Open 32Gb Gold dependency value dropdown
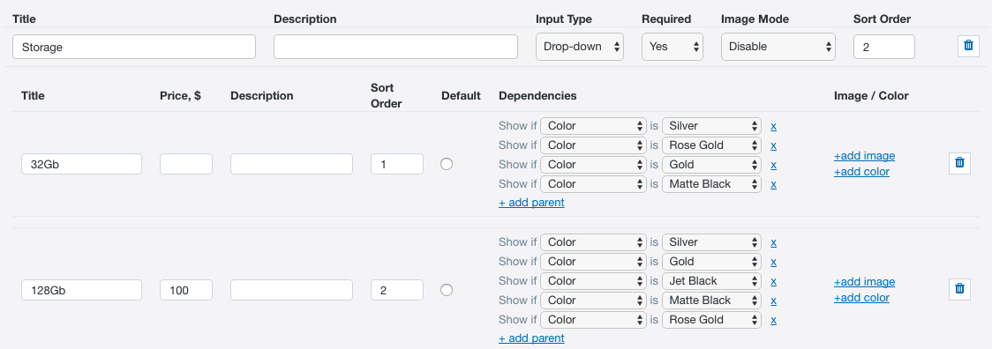The image size is (992, 349). [x=711, y=165]
